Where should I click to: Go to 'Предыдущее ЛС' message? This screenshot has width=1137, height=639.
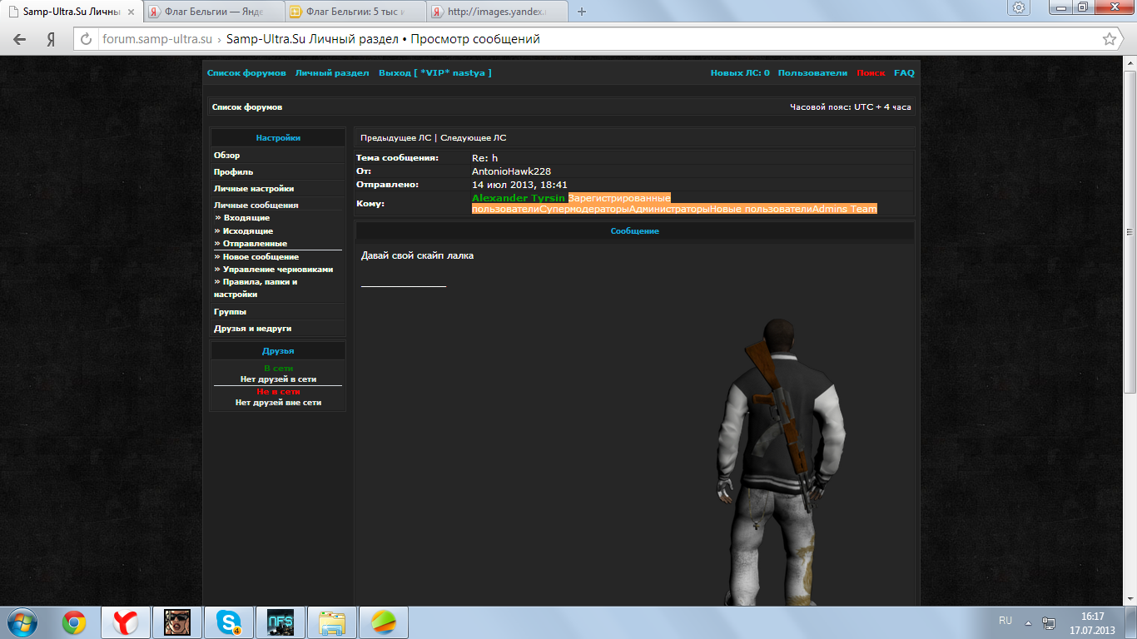coord(396,138)
